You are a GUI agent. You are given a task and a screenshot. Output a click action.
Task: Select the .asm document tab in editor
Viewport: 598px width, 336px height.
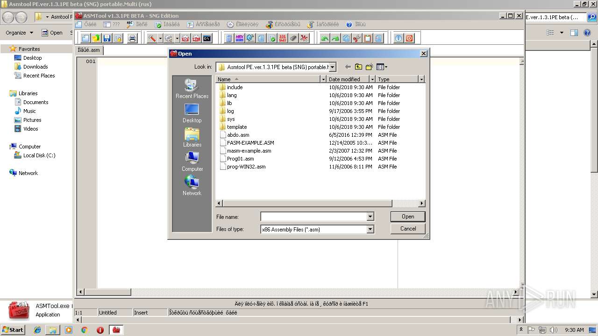(89, 50)
